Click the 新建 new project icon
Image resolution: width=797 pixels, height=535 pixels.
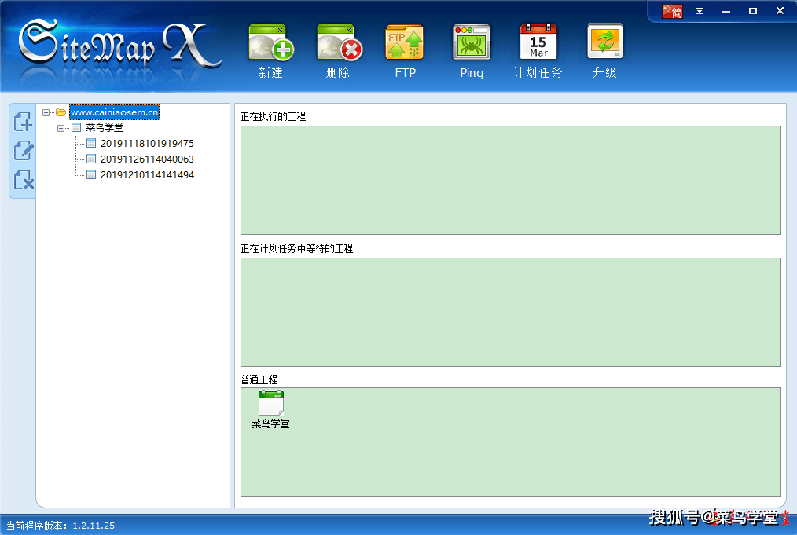click(x=271, y=42)
